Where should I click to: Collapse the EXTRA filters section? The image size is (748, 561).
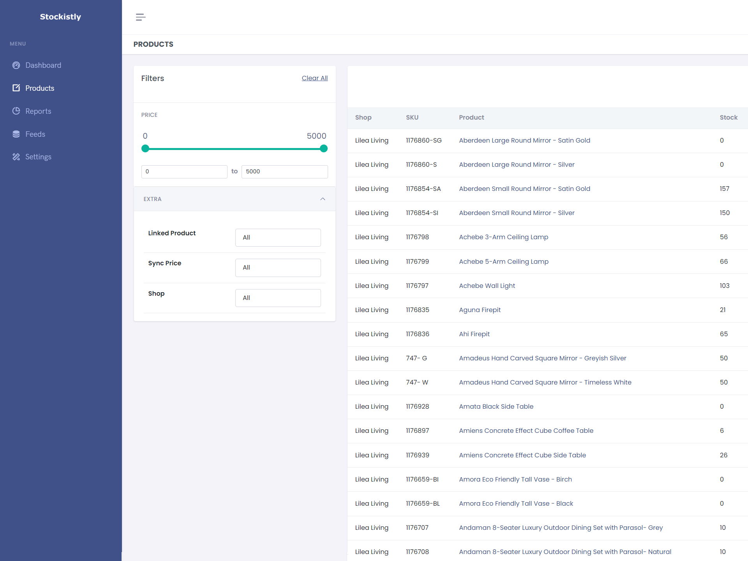tap(323, 199)
